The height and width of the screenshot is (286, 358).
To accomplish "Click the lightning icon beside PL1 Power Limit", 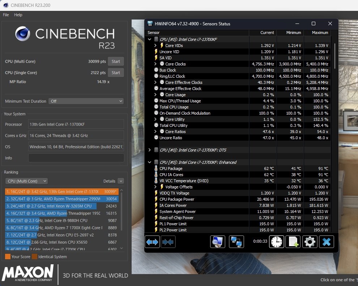I will point(156,224).
